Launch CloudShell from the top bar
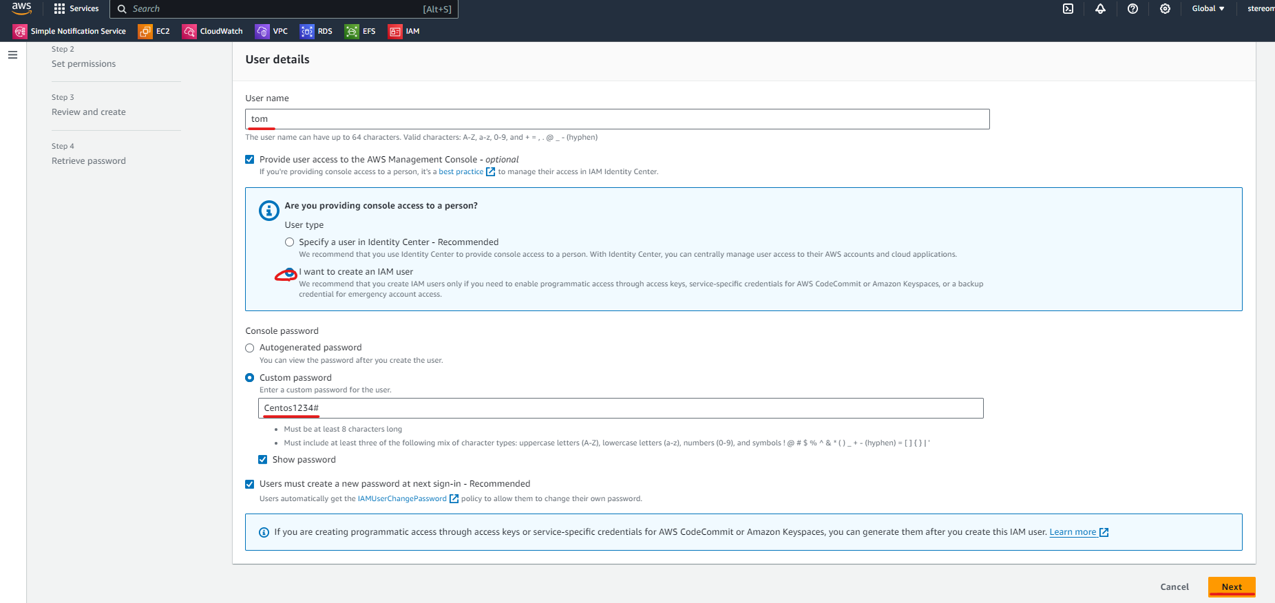The width and height of the screenshot is (1275, 603). (1068, 9)
